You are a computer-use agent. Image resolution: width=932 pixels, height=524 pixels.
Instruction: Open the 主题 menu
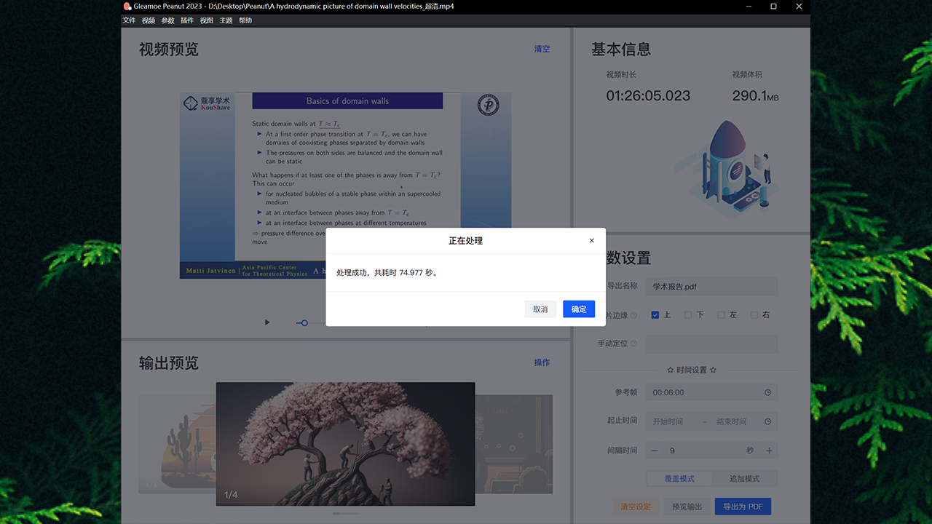click(226, 20)
